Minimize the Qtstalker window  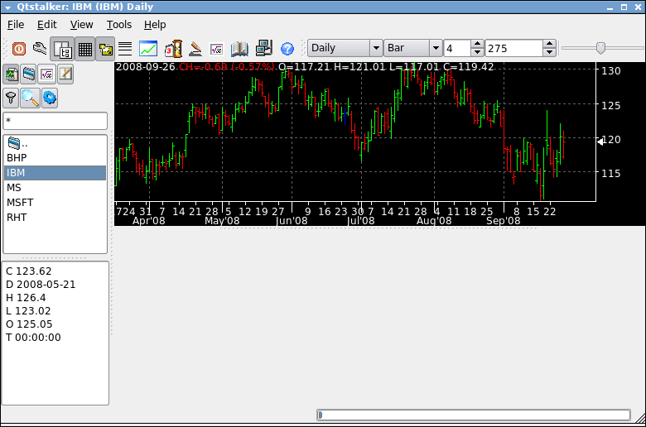(x=610, y=7)
